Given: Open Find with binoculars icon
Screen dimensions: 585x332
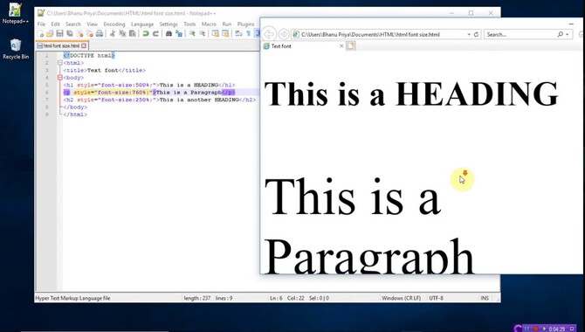Looking at the screenshot, I should click(169, 33).
